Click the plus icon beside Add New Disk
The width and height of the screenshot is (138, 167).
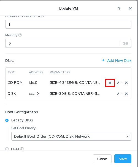103,60
